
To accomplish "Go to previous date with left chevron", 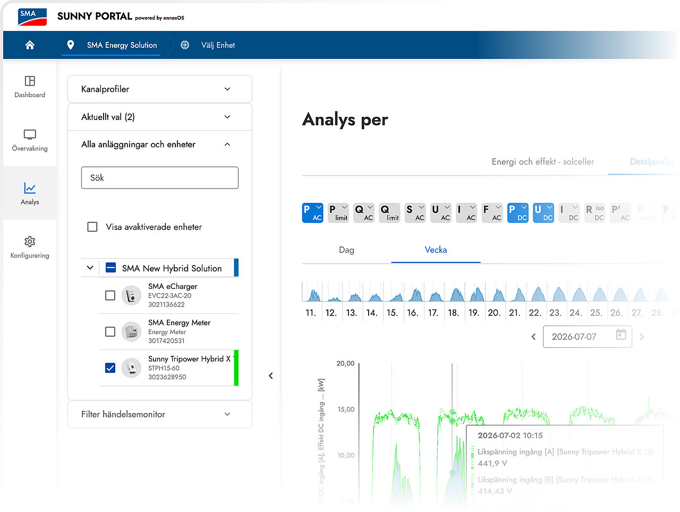I will click(533, 337).
